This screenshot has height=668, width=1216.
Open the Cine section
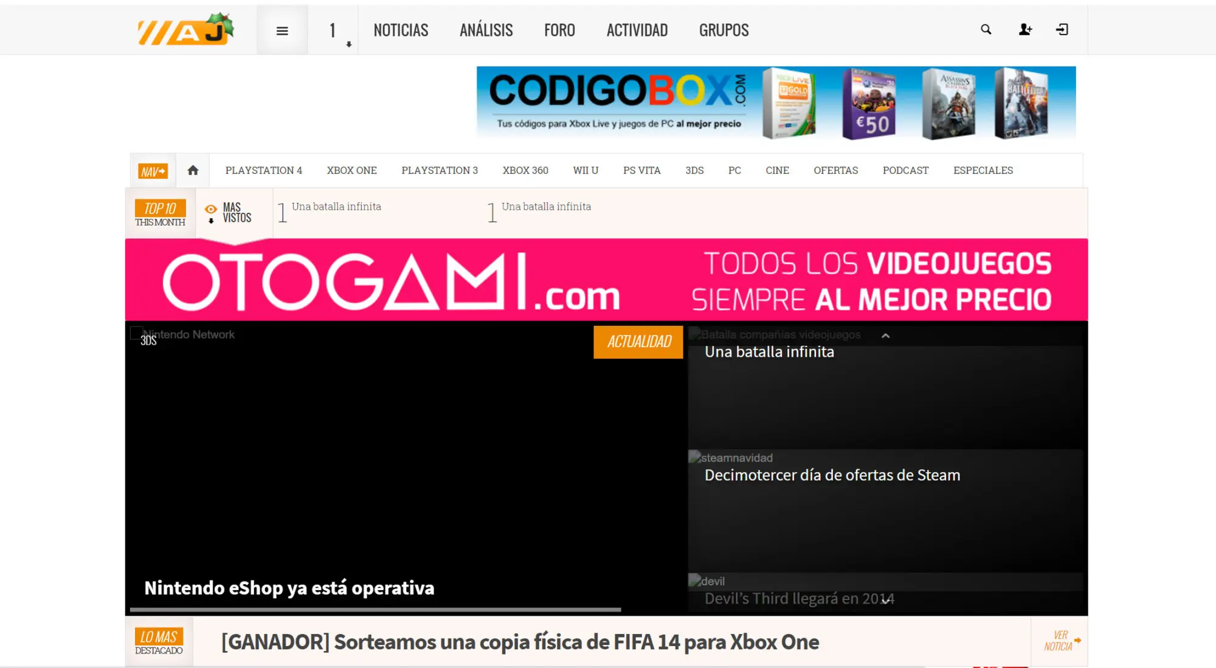pyautogui.click(x=777, y=170)
